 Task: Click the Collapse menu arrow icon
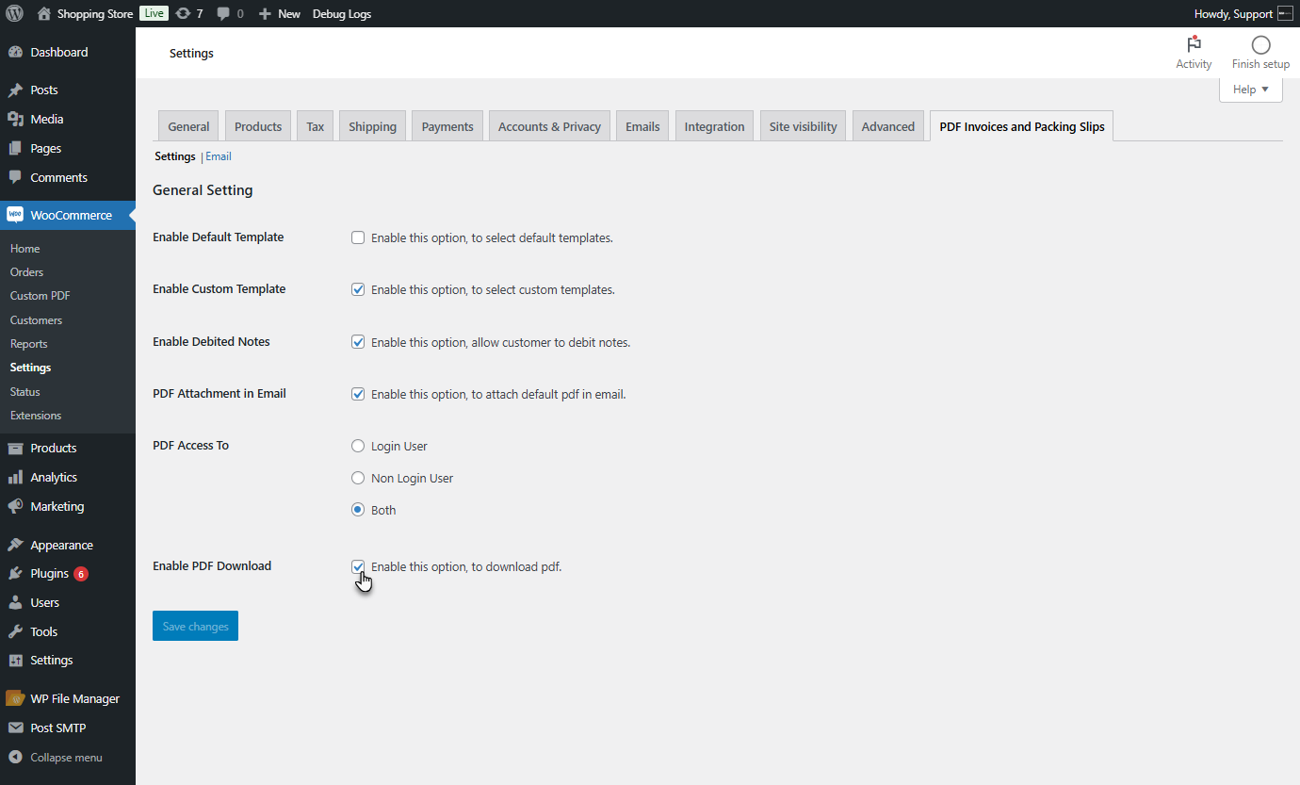15,757
